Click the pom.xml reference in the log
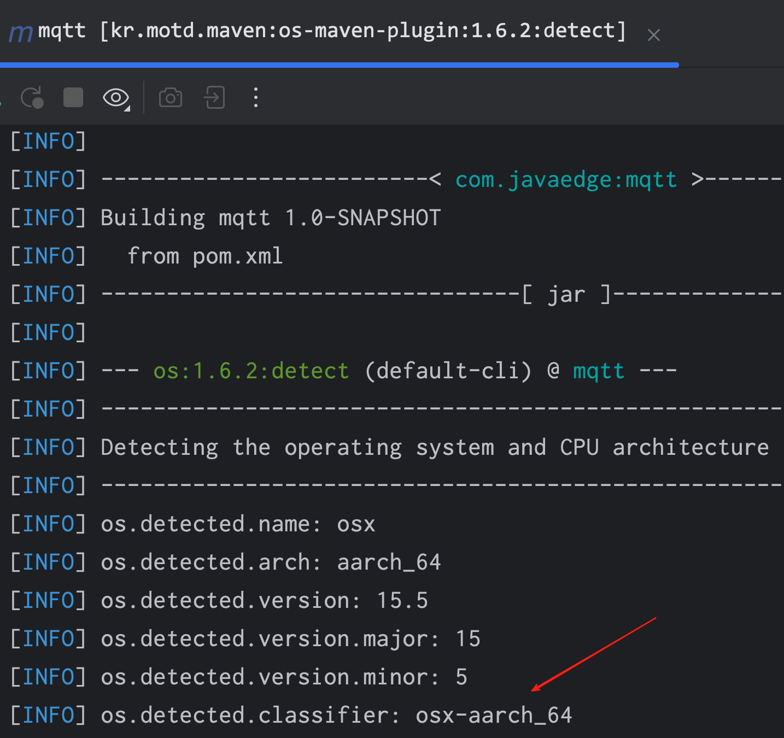The height and width of the screenshot is (738, 784). tap(237, 255)
